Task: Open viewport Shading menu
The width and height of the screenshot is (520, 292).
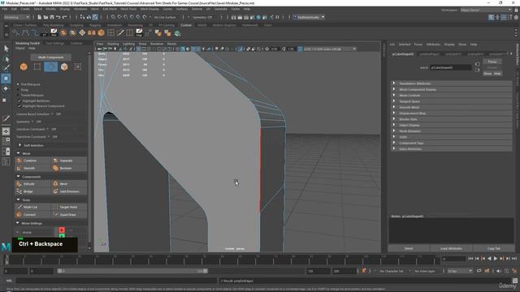Action: pyautogui.click(x=113, y=44)
